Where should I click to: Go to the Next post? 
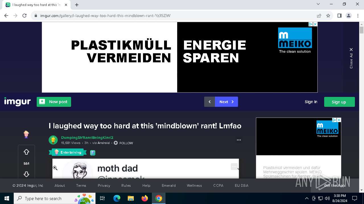click(x=226, y=102)
